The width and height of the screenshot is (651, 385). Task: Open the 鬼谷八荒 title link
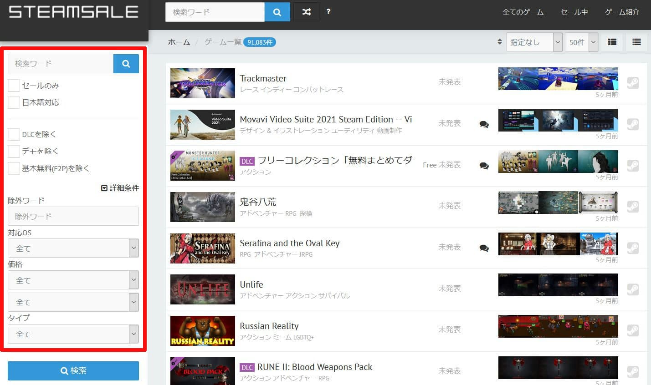tap(258, 202)
